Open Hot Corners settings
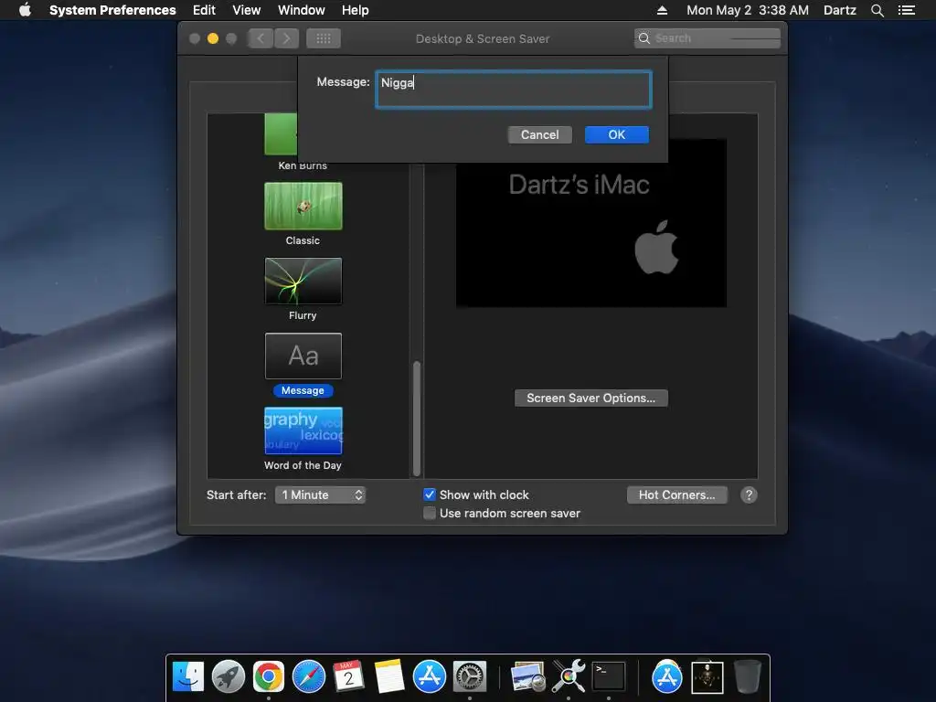This screenshot has height=702, width=936. point(677,495)
